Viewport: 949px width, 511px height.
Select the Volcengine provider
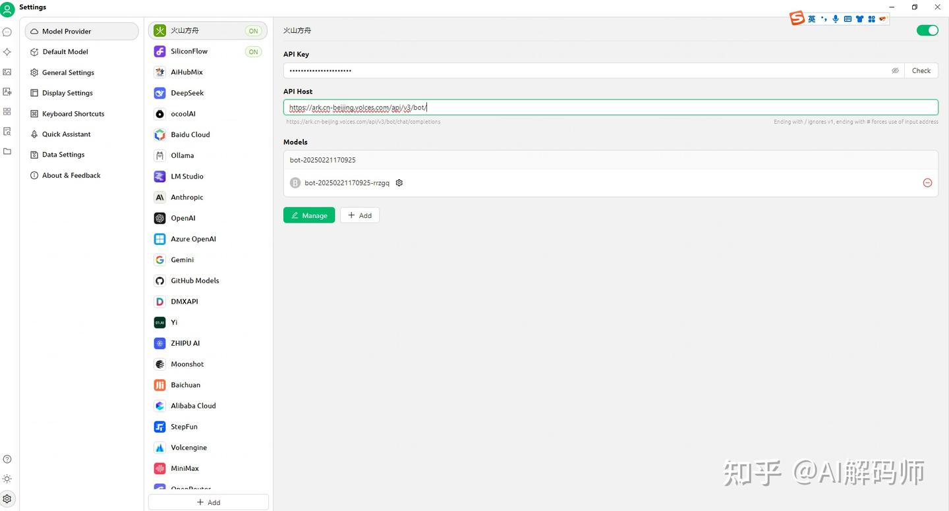pyautogui.click(x=208, y=447)
